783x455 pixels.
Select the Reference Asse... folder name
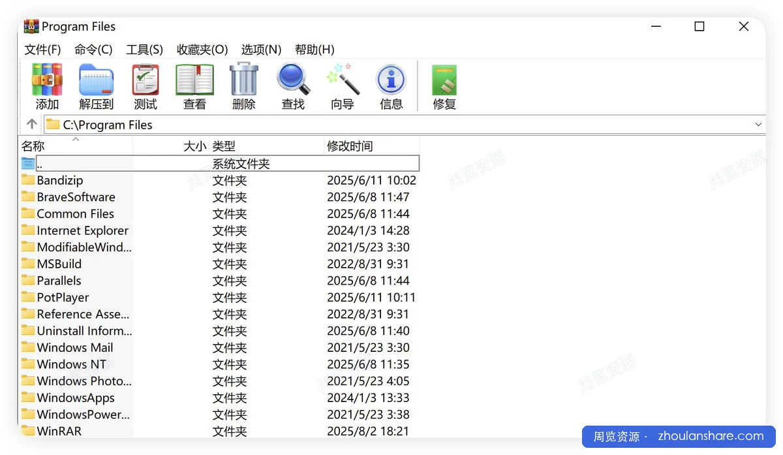tap(83, 314)
